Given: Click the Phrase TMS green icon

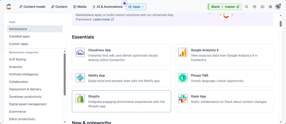Looking at the screenshot, I should click(183, 78).
